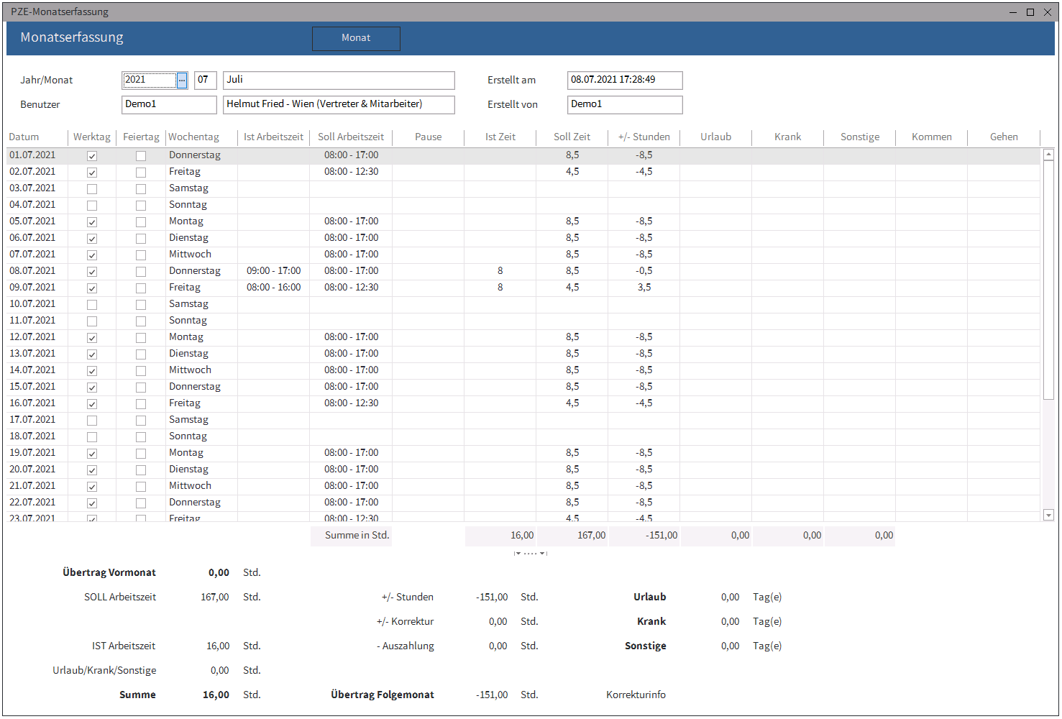Screen dimensions: 1062x719
Task: Toggle Werktag checkbox for 04.07.2021
Action: pos(92,206)
